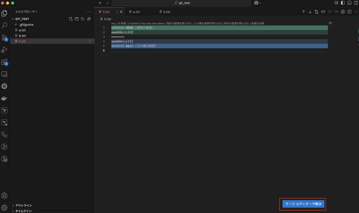Close the h.txt editor tab

121,12
